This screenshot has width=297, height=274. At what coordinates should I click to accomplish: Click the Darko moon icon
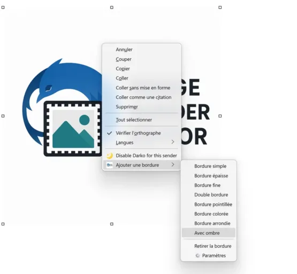[110, 155]
